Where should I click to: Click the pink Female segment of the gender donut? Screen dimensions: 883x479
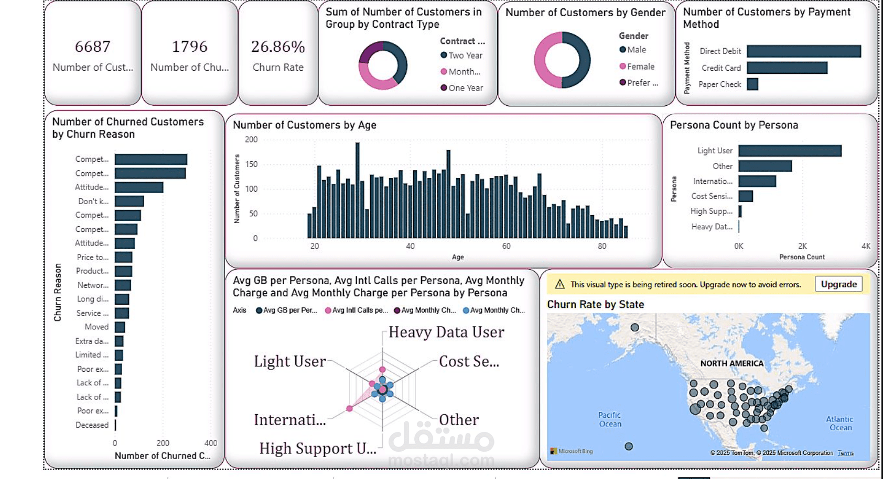tap(541, 60)
